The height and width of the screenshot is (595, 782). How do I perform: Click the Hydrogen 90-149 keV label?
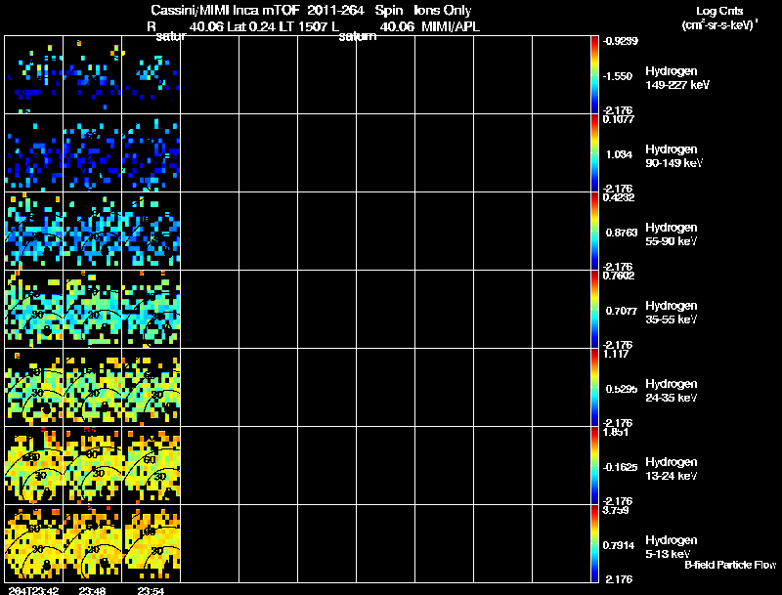tap(673, 156)
